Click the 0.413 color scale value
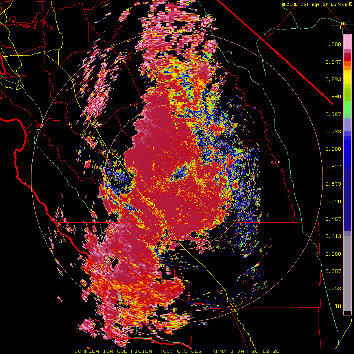 tap(333, 236)
